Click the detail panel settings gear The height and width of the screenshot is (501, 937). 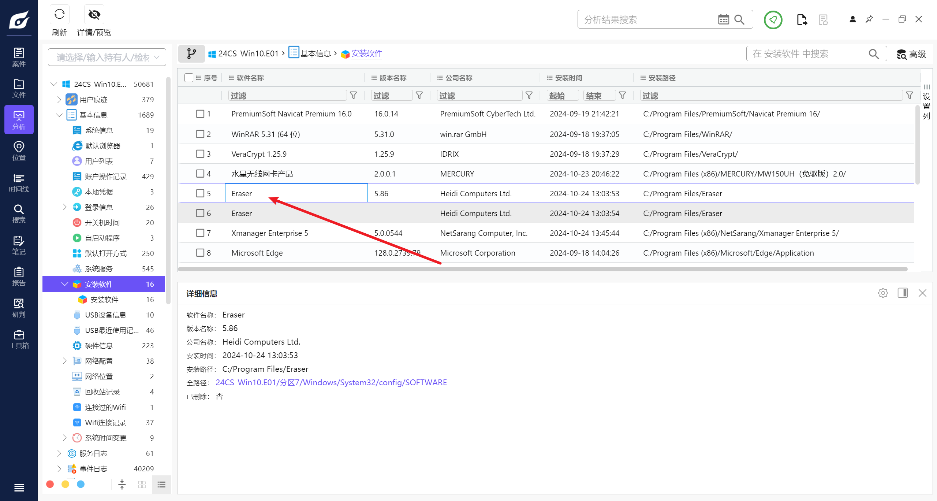click(883, 293)
